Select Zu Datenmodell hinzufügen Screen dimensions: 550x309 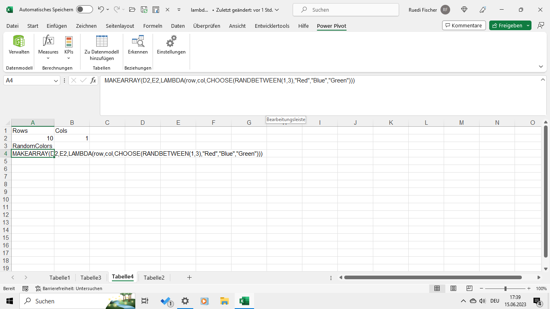pyautogui.click(x=101, y=45)
